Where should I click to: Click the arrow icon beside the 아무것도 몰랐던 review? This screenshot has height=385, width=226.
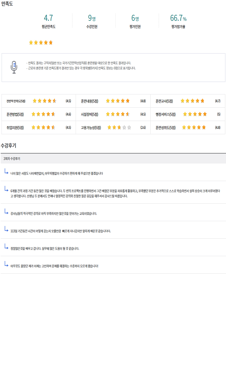6,264
